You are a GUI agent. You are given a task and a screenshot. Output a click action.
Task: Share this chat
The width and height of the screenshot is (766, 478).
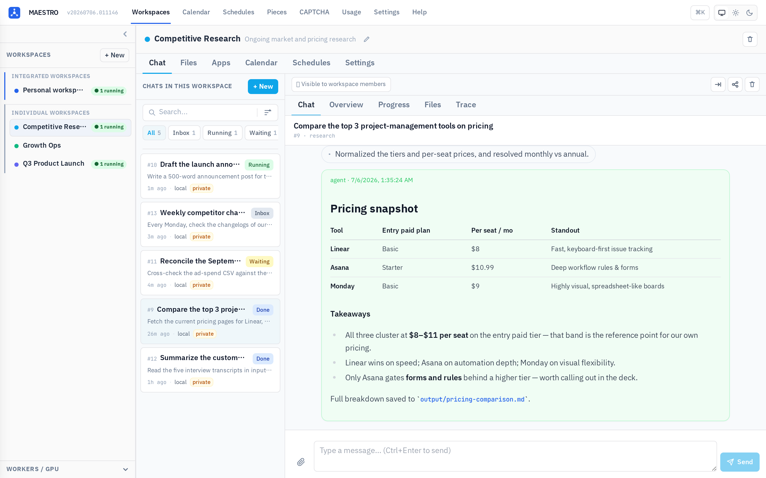click(x=735, y=84)
